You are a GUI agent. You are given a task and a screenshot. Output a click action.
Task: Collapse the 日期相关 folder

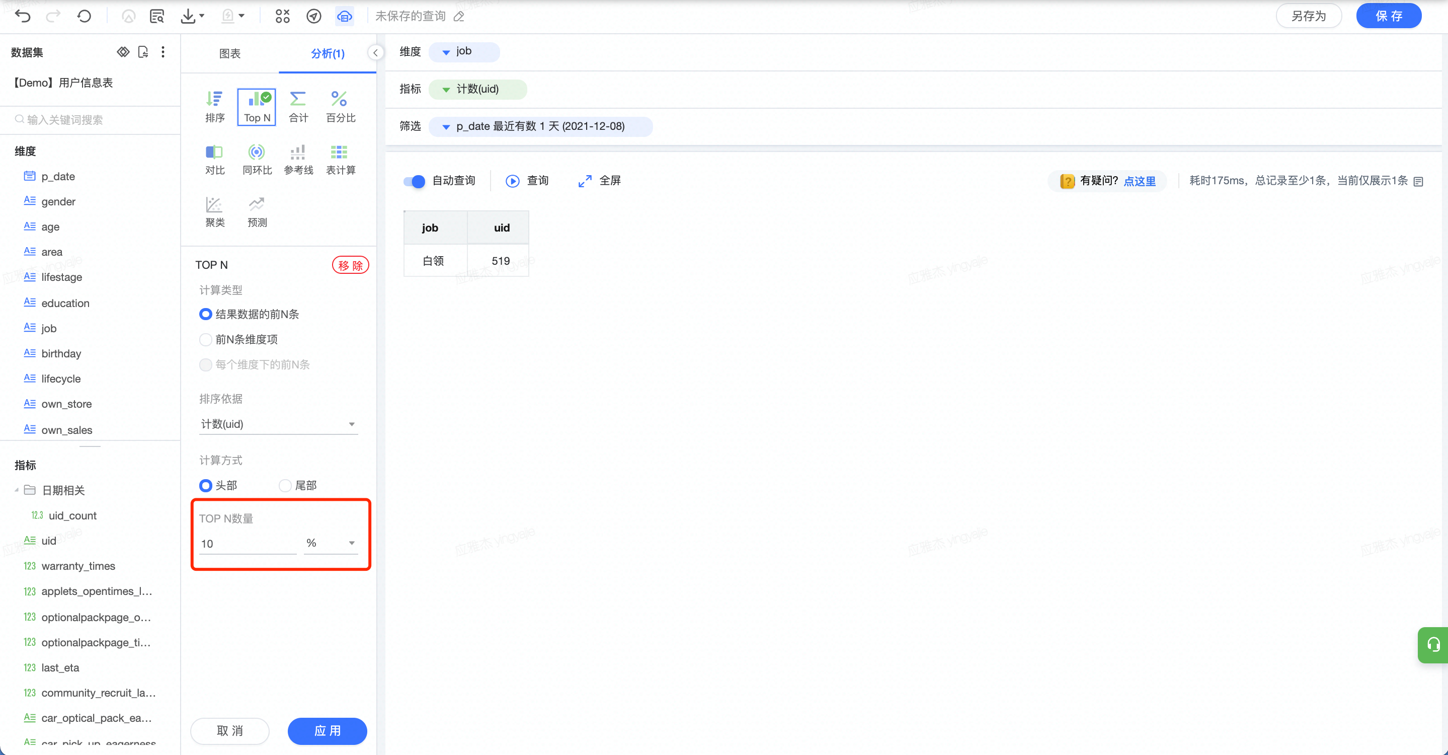(x=16, y=490)
